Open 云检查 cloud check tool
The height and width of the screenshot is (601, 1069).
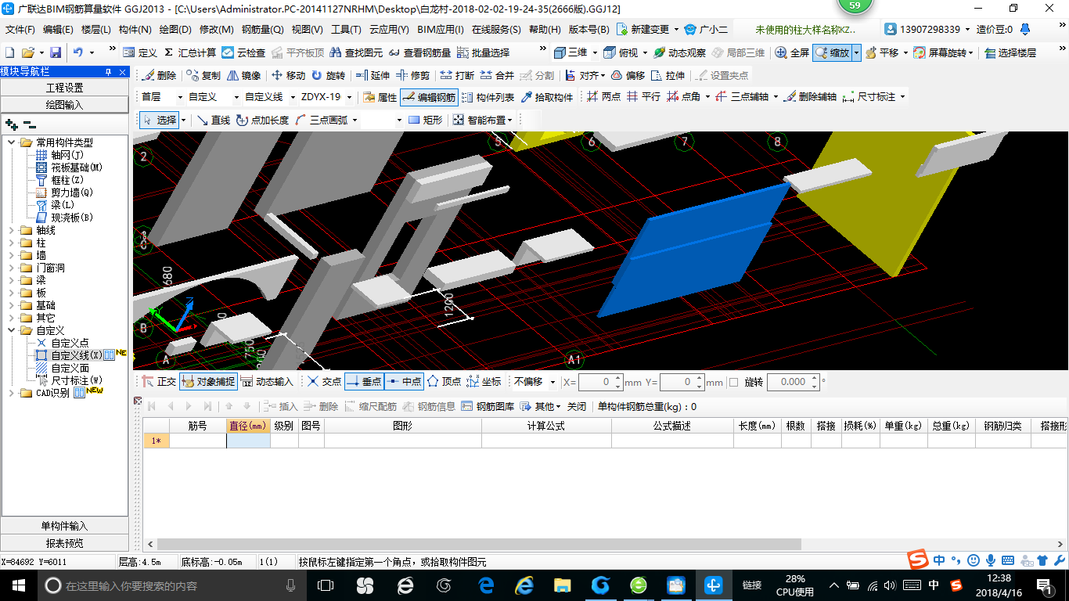tap(243, 52)
